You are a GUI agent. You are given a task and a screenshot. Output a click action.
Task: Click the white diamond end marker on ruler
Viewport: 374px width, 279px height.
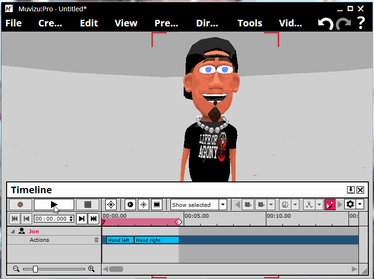pos(178,222)
